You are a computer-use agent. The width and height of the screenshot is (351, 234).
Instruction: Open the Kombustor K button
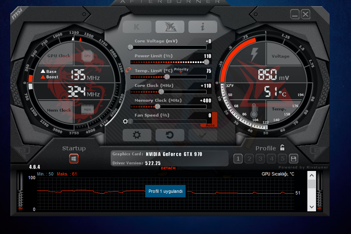(137, 27)
